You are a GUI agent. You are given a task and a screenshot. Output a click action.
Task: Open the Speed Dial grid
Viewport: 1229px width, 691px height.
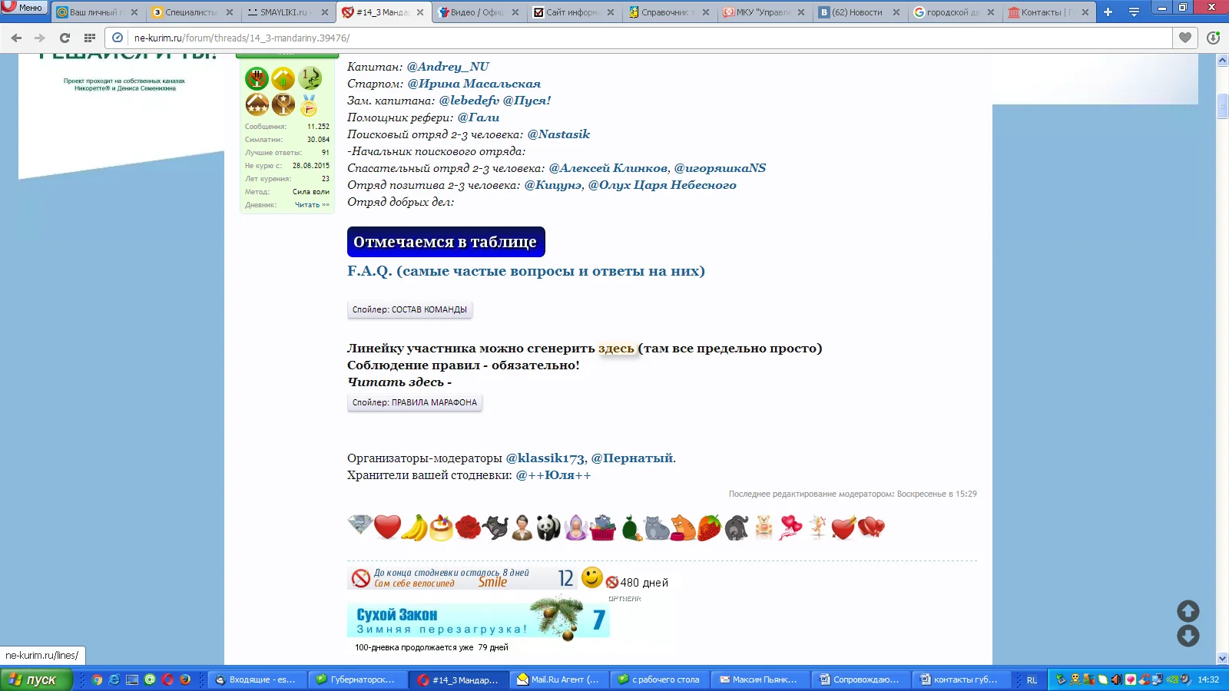pyautogui.click(x=90, y=38)
